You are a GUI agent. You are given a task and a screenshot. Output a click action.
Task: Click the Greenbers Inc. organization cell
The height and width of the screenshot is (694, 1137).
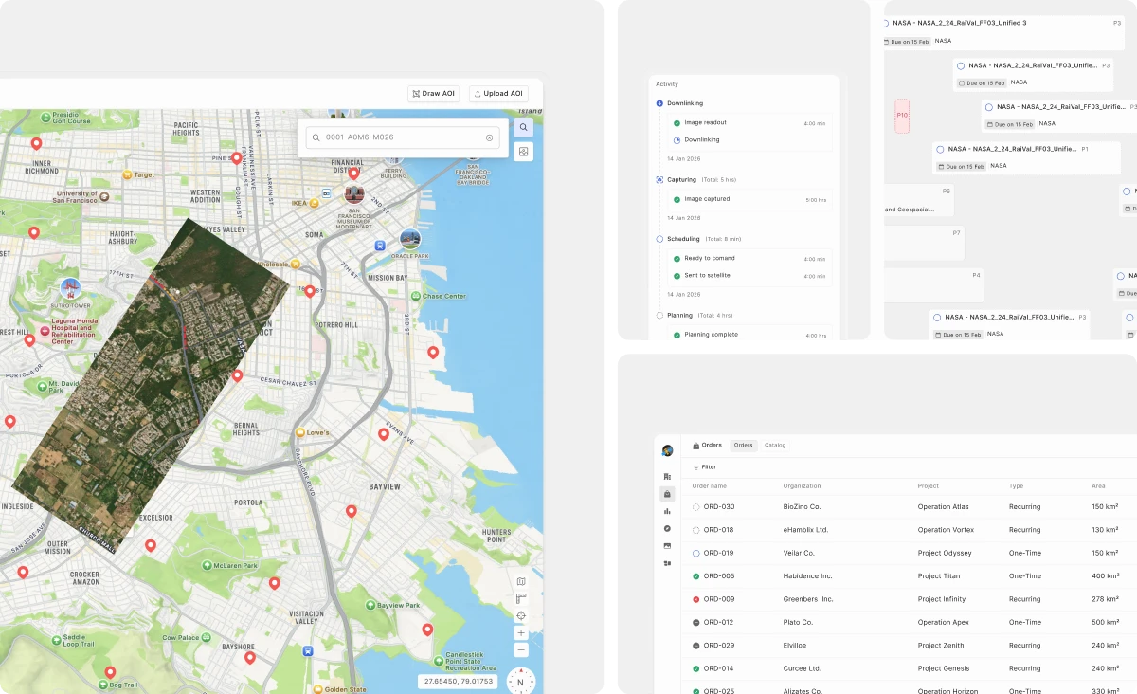tap(808, 599)
